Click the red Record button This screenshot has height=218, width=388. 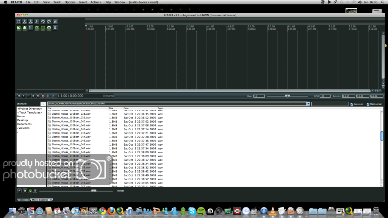tap(43, 96)
